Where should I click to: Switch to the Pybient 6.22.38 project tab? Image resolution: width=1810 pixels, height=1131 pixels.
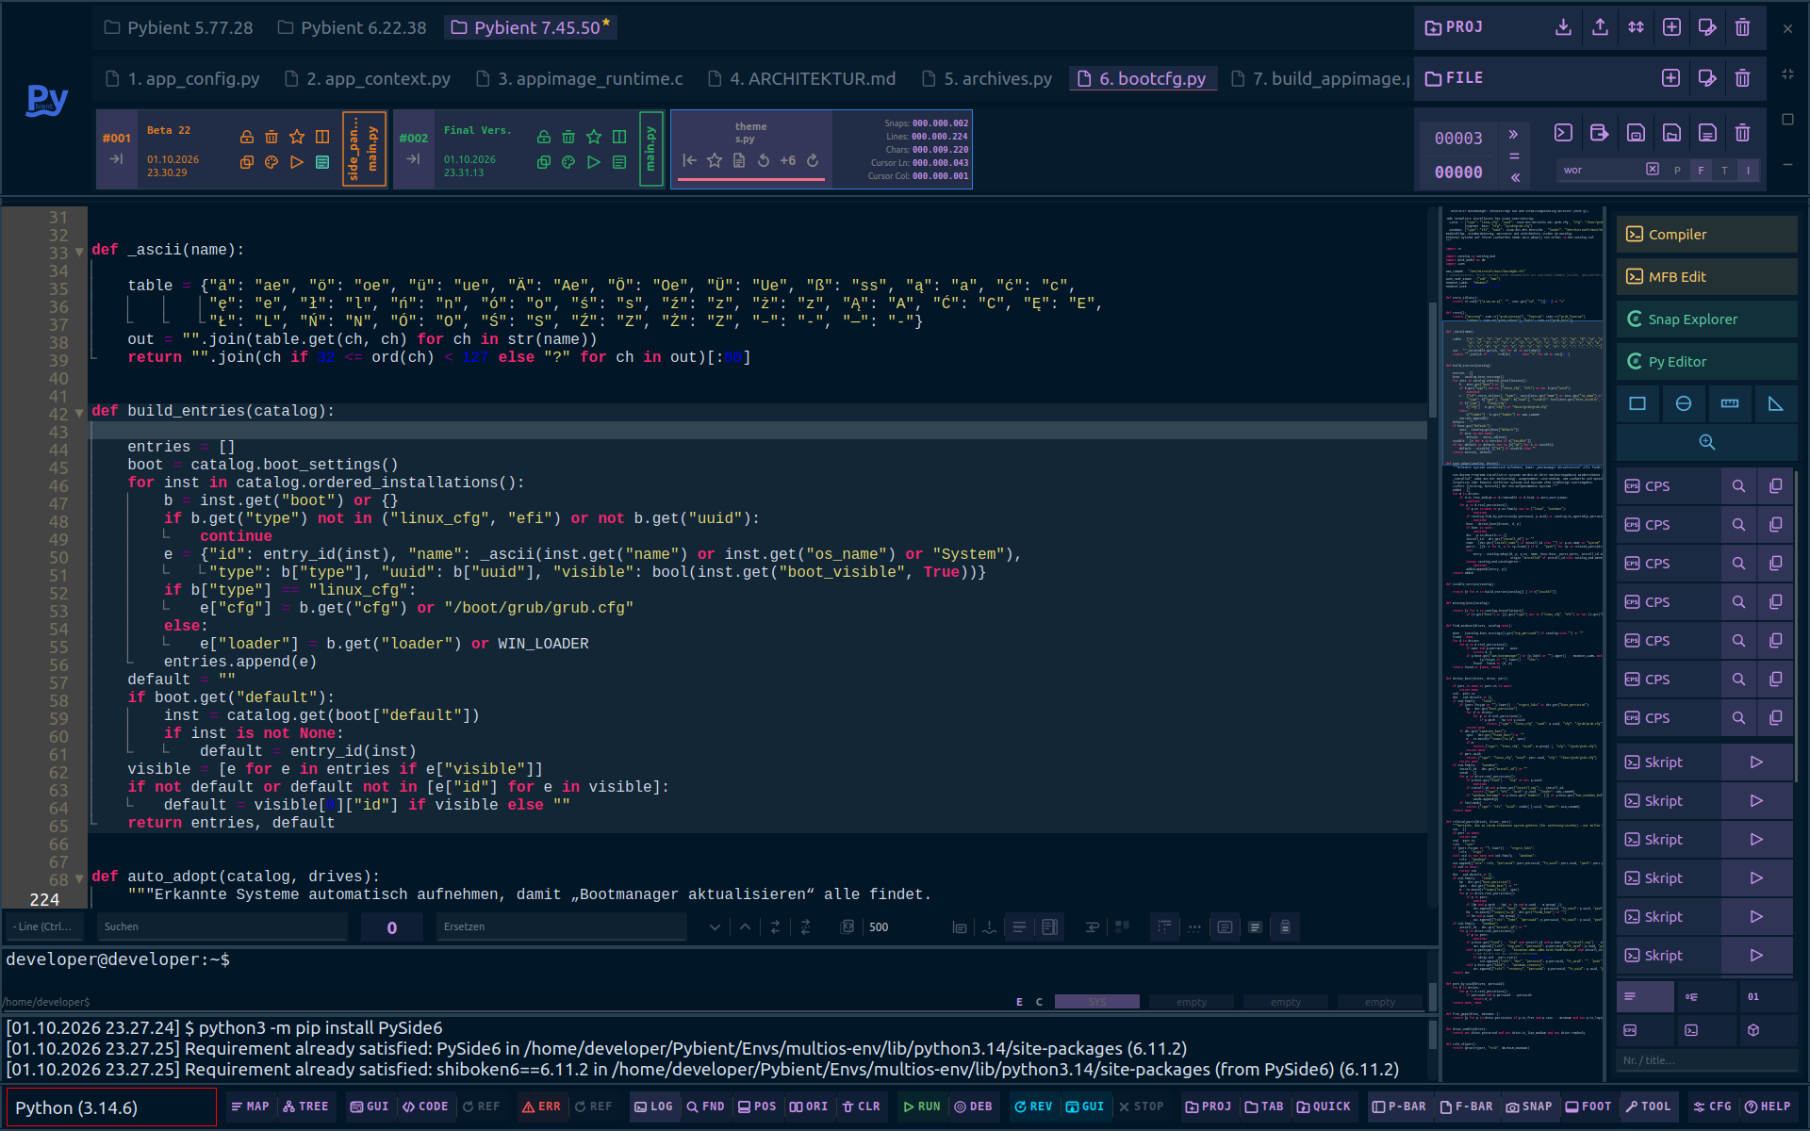click(x=353, y=28)
